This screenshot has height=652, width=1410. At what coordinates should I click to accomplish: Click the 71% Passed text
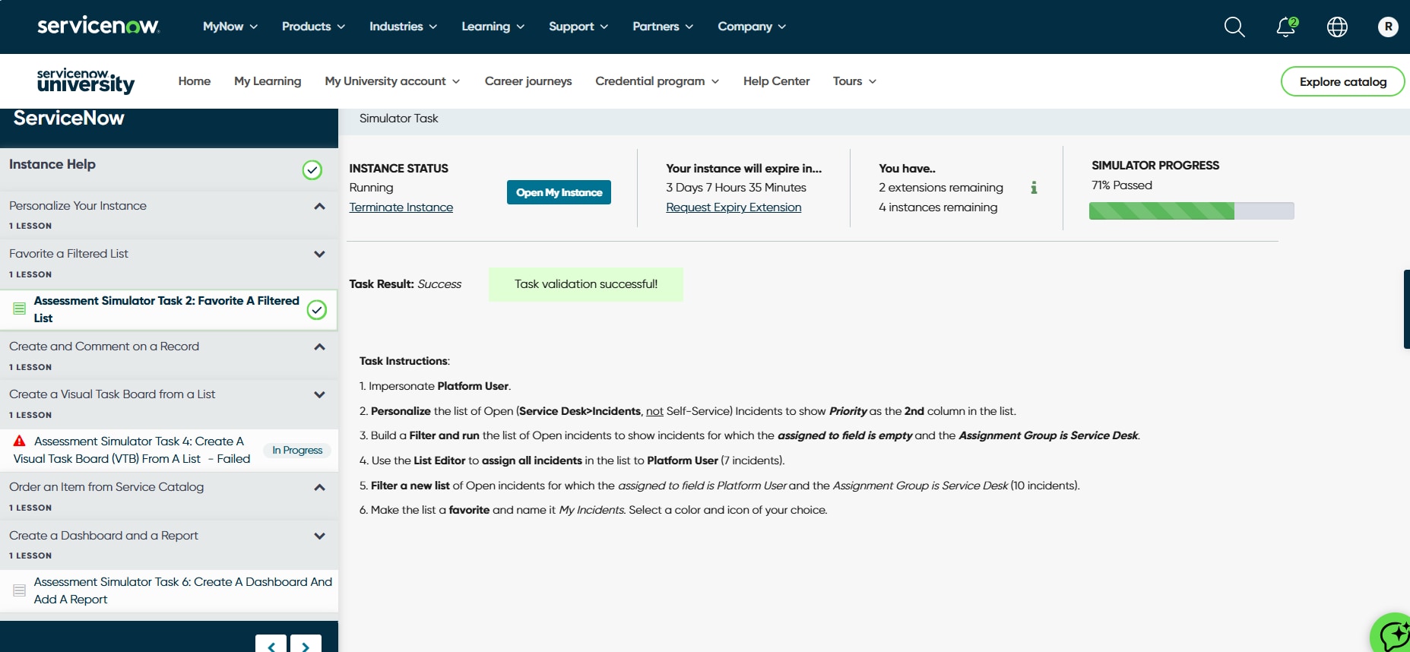(x=1122, y=185)
